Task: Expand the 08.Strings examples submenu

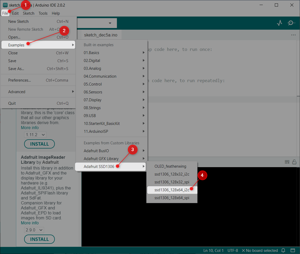Action: click(112, 108)
